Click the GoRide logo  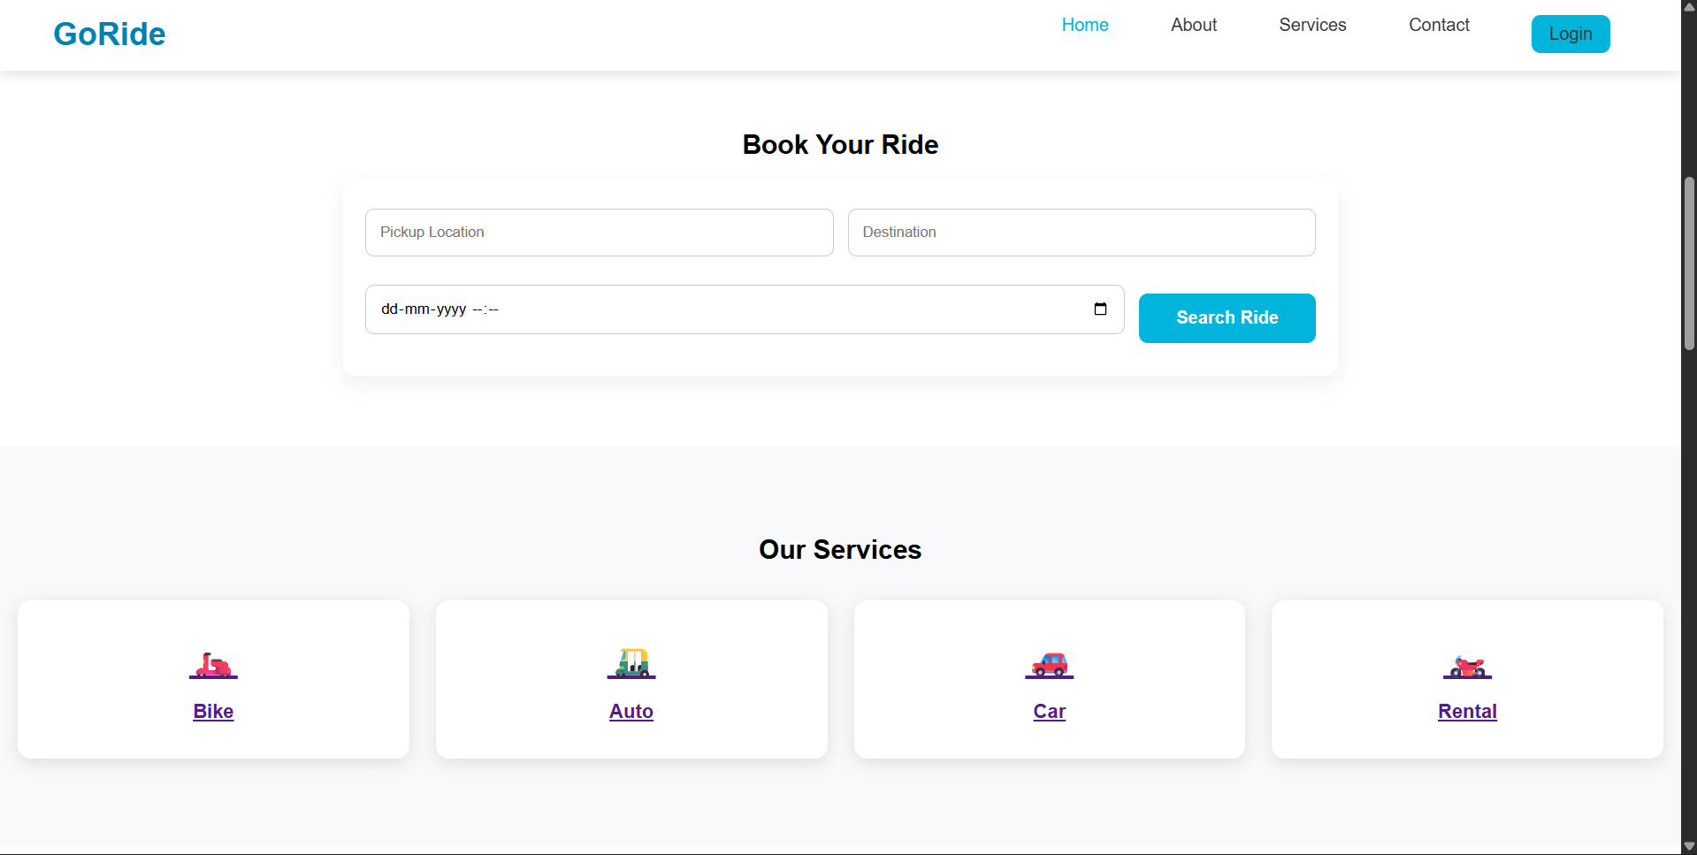point(110,34)
